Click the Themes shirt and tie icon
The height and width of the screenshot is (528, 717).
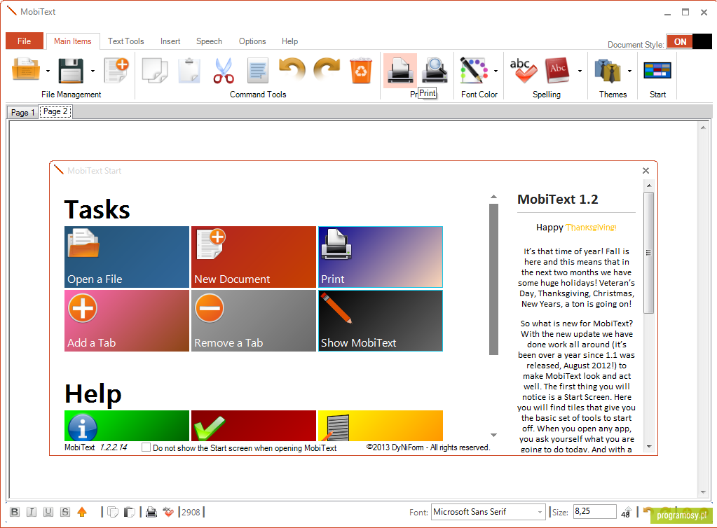click(607, 71)
